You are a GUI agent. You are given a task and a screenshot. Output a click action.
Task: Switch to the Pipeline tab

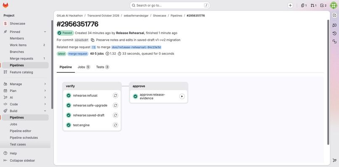pyautogui.click(x=66, y=67)
